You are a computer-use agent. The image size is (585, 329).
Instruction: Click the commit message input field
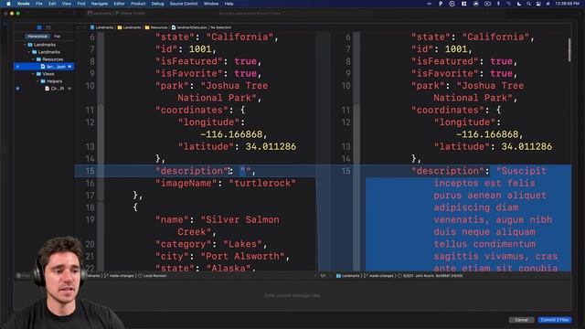coord(292,295)
